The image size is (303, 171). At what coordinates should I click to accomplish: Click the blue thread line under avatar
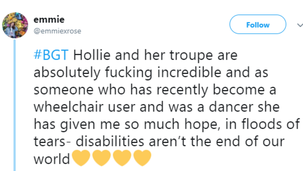[x=15, y=105]
